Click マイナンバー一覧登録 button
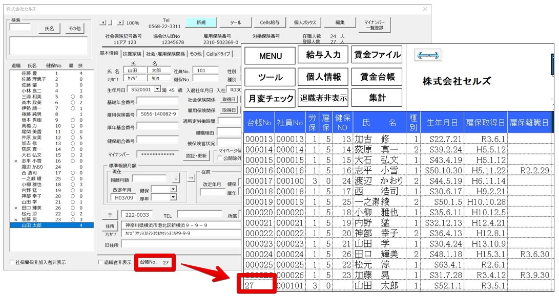559x296 pixels. [375, 25]
